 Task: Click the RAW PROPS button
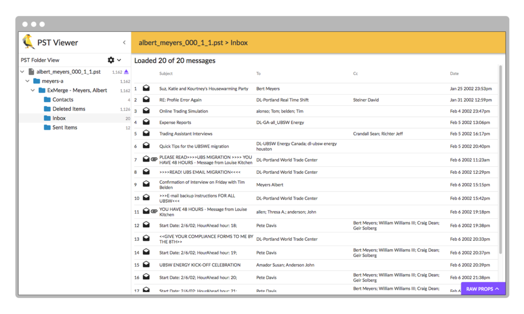point(483,288)
